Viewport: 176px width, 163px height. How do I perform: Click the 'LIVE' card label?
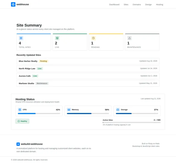(57, 47)
